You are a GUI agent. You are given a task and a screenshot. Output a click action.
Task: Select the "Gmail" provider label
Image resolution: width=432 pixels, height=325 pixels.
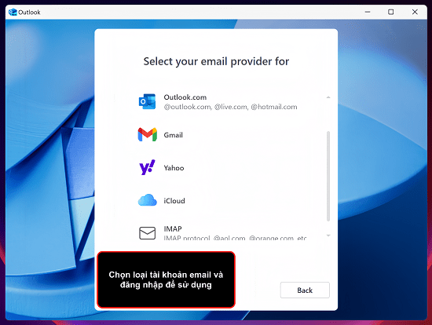point(174,135)
